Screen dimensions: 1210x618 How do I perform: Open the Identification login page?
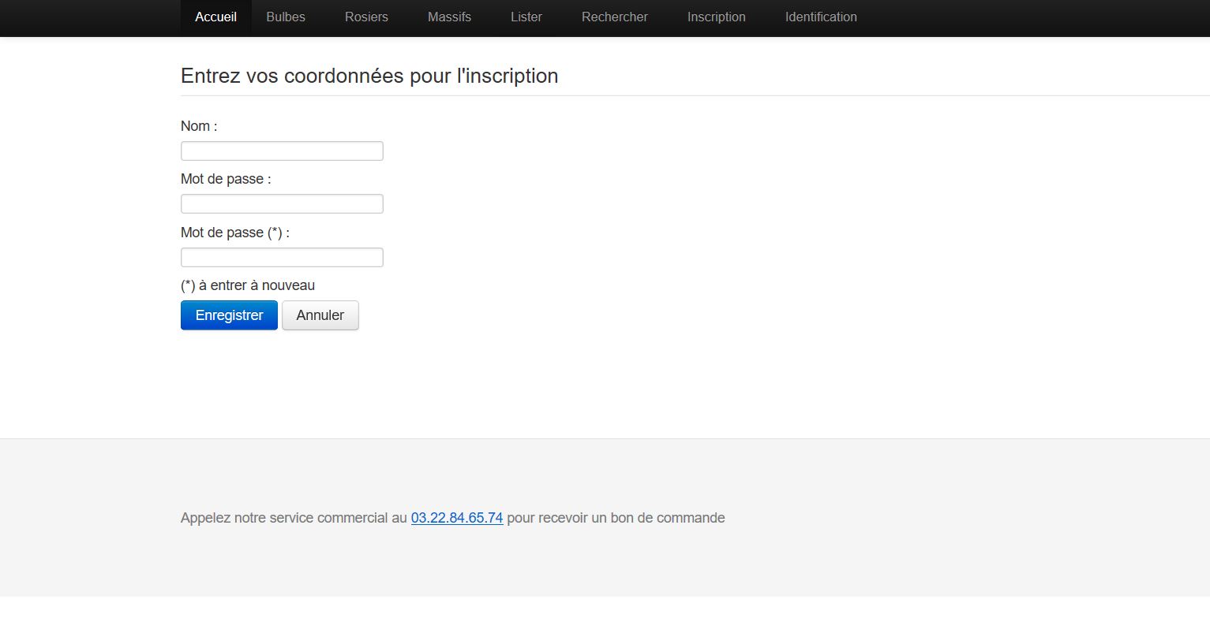820,17
